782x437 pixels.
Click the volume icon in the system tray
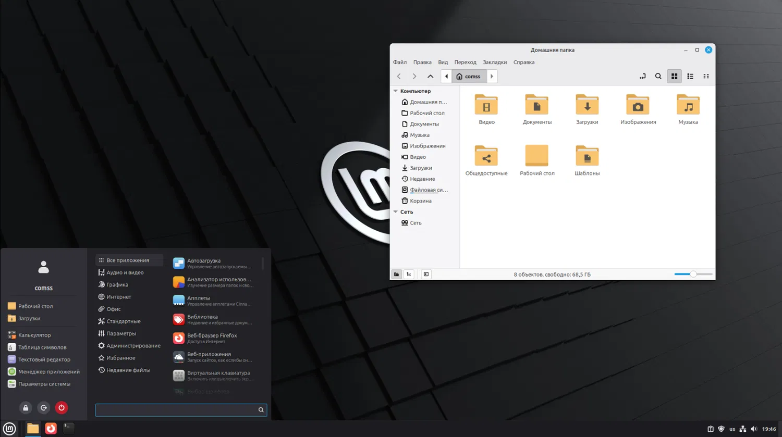point(754,429)
